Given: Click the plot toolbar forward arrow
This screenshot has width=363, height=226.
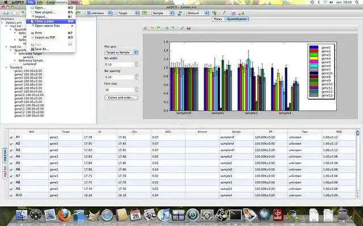Looking at the screenshot, I should click(x=159, y=27).
